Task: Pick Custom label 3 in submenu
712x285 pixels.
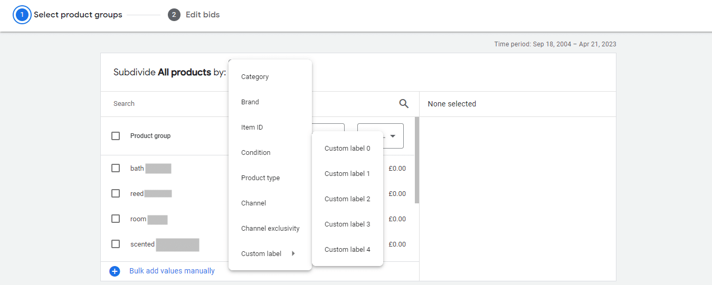Action: (x=347, y=224)
